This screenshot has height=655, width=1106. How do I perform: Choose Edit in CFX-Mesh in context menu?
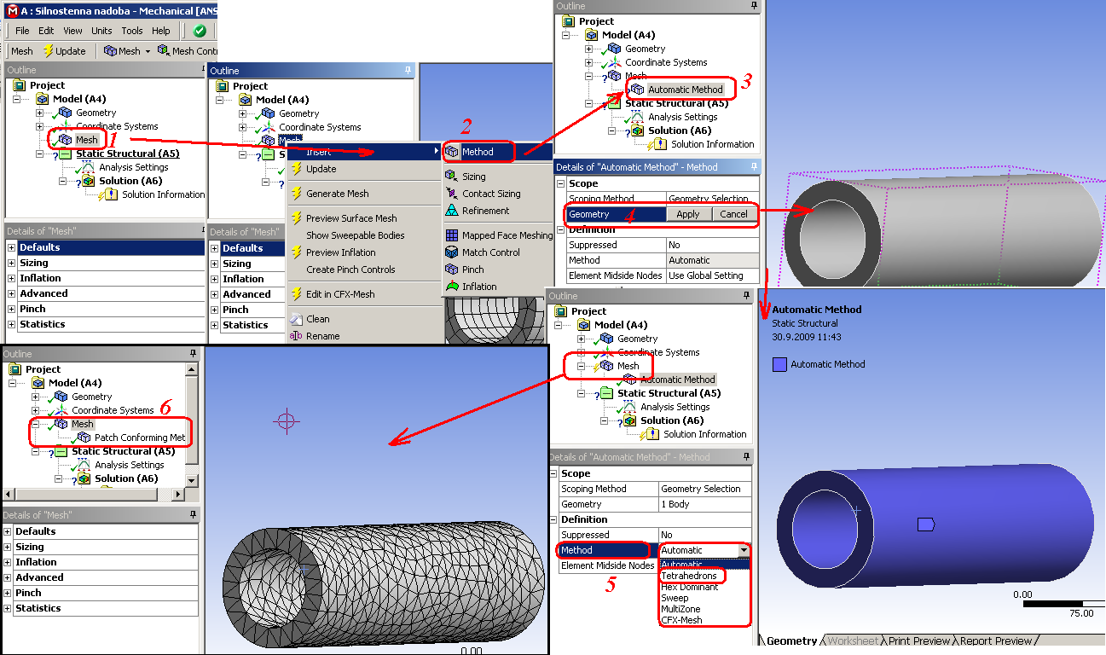click(340, 294)
